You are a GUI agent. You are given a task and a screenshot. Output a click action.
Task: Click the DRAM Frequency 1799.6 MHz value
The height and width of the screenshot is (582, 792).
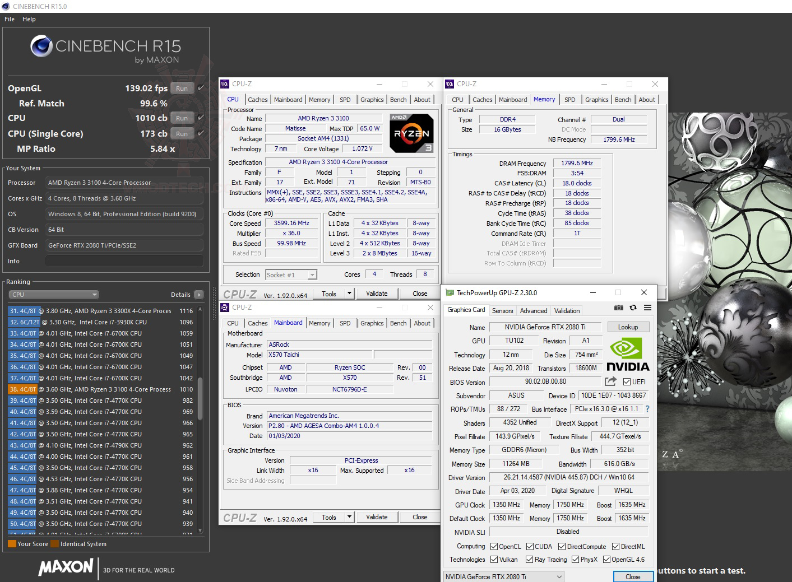[x=577, y=163]
